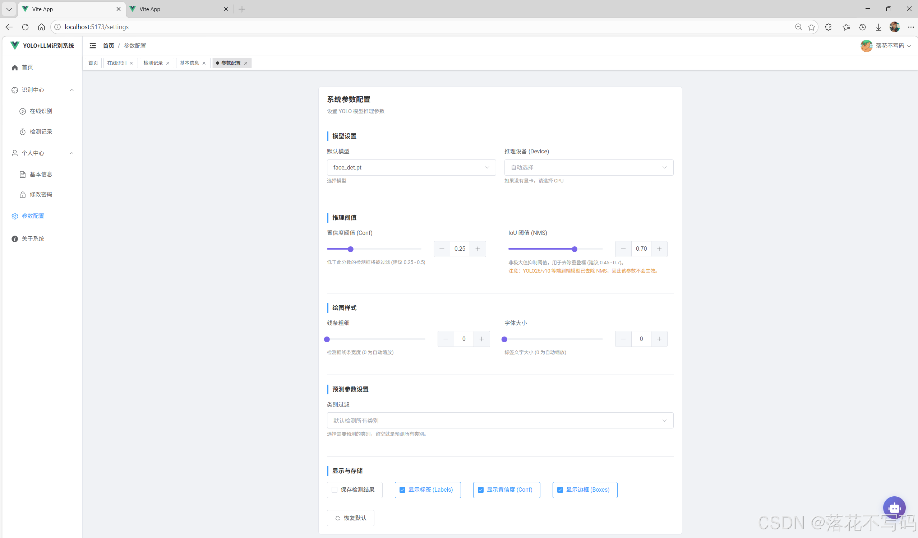
Task: Click the 恢复默认 button
Action: 350,518
